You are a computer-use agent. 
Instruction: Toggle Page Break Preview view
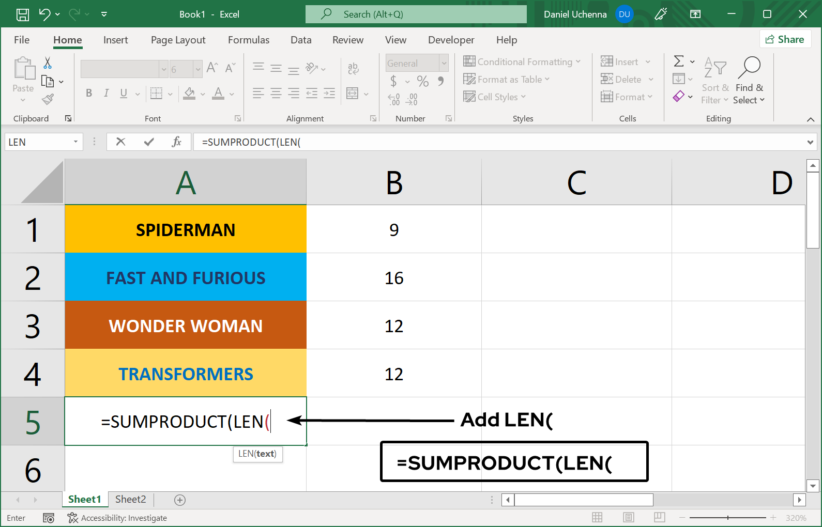click(659, 518)
